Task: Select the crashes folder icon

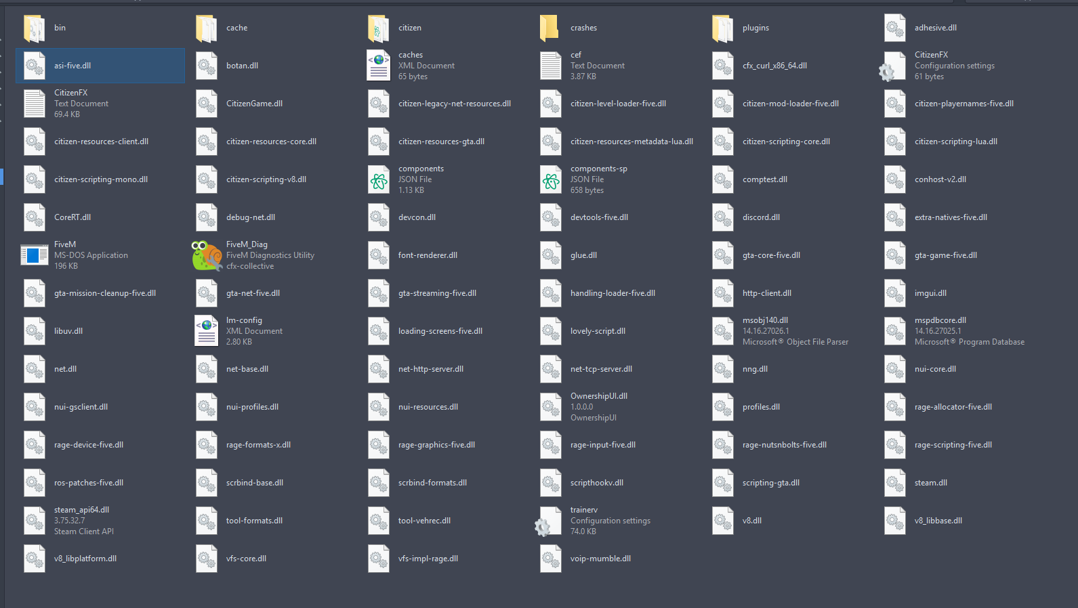Action: click(x=550, y=28)
